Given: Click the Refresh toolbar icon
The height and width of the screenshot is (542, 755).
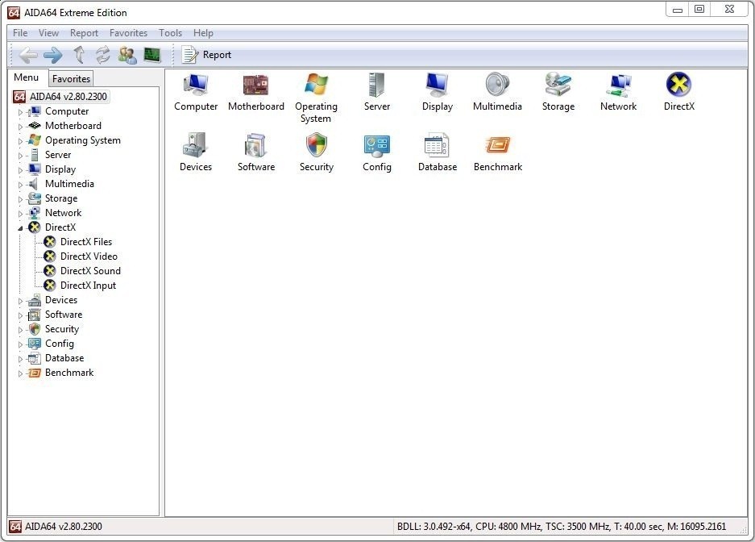Looking at the screenshot, I should [102, 55].
